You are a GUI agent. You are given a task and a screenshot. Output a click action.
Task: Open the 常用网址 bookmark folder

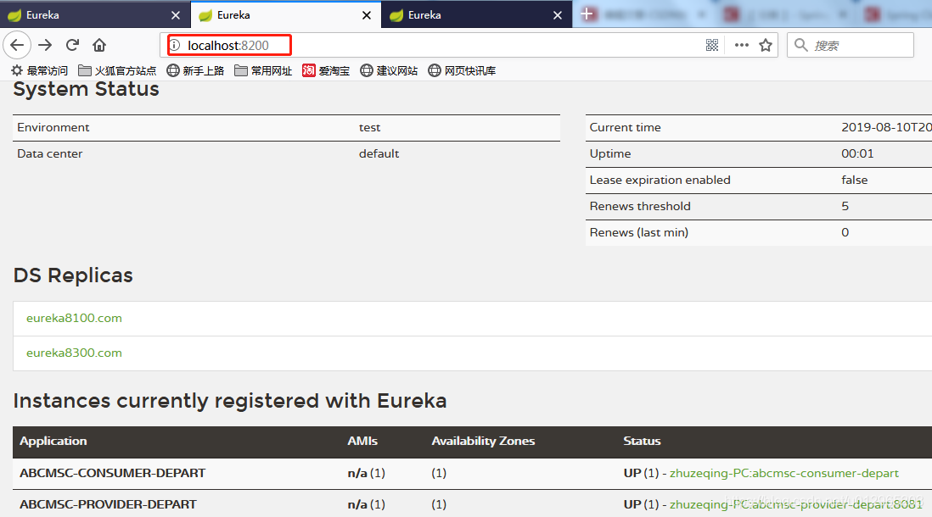(263, 70)
